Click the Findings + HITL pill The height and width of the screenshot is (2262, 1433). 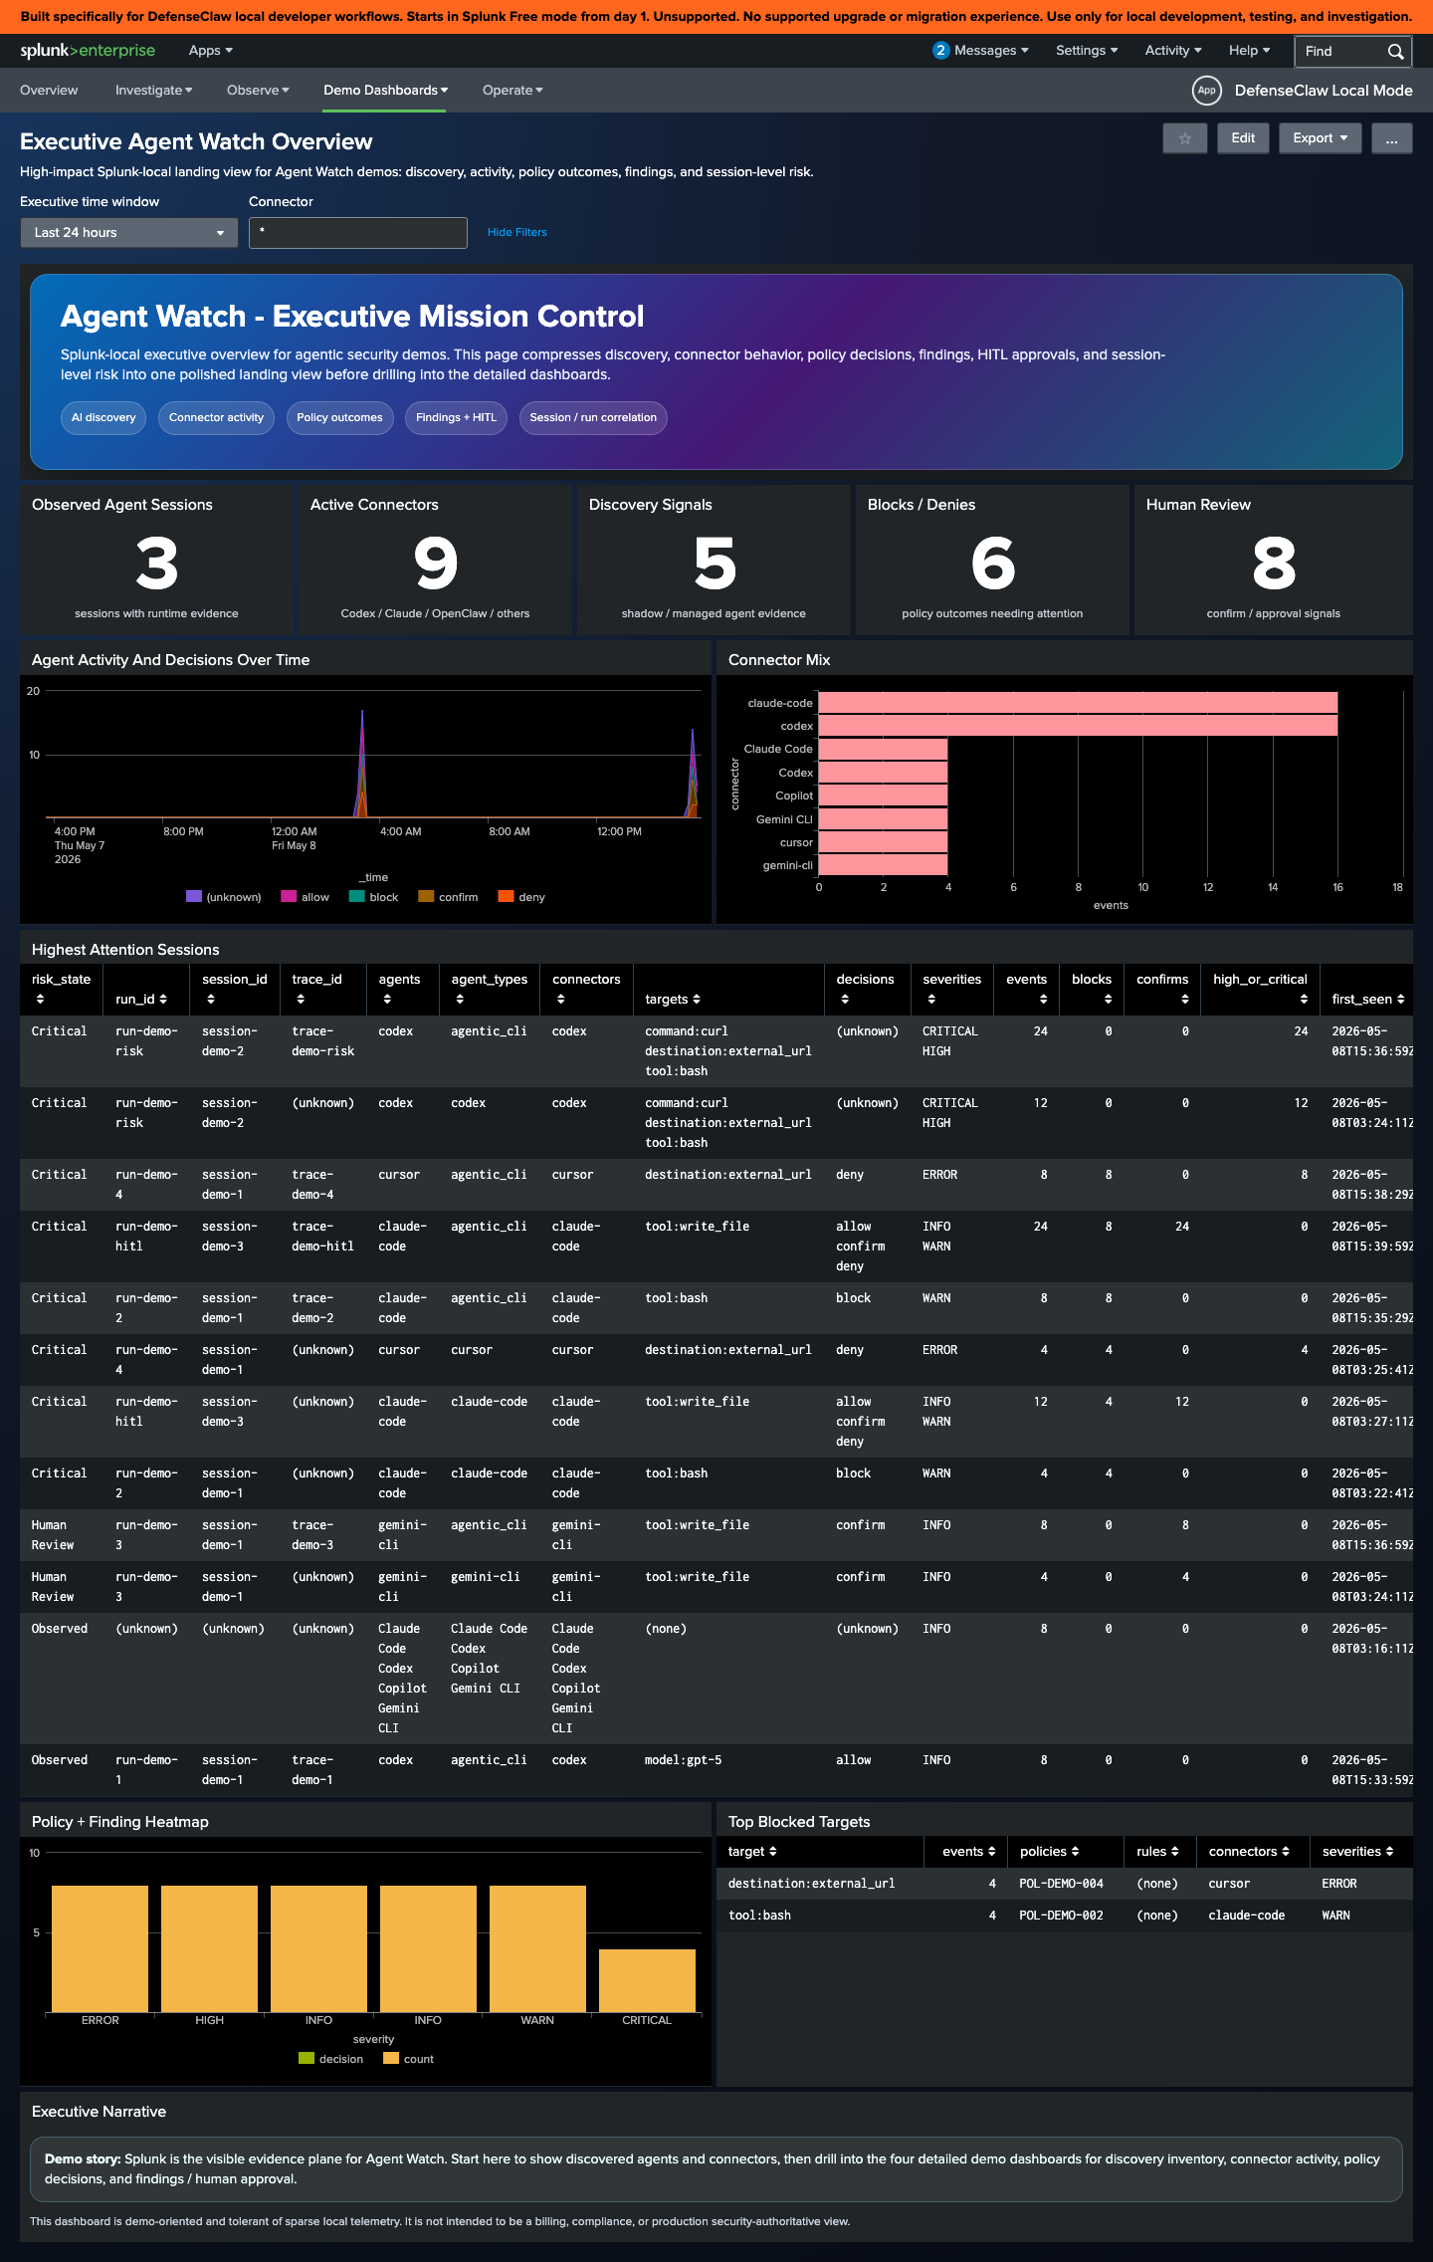pyautogui.click(x=456, y=418)
